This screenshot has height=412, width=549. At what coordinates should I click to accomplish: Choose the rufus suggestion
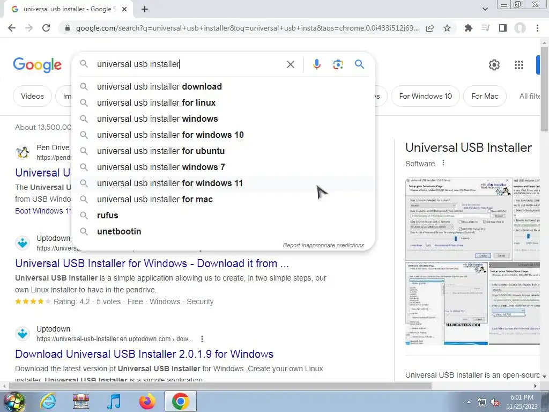point(223,216)
